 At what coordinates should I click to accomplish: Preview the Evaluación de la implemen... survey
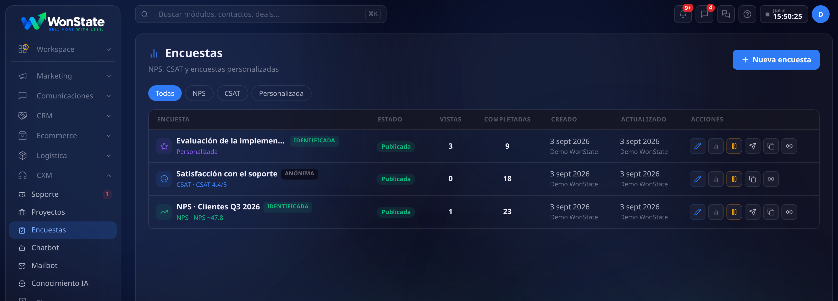click(x=789, y=146)
